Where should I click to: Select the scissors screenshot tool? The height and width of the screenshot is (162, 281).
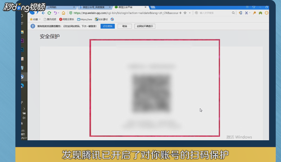[x=246, y=13]
